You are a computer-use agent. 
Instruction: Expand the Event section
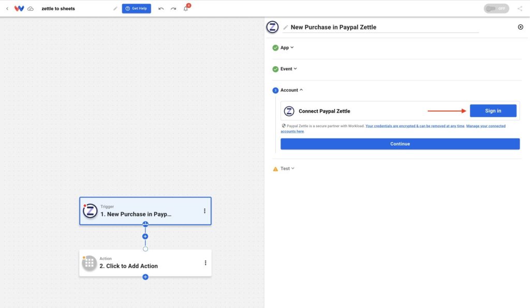289,69
